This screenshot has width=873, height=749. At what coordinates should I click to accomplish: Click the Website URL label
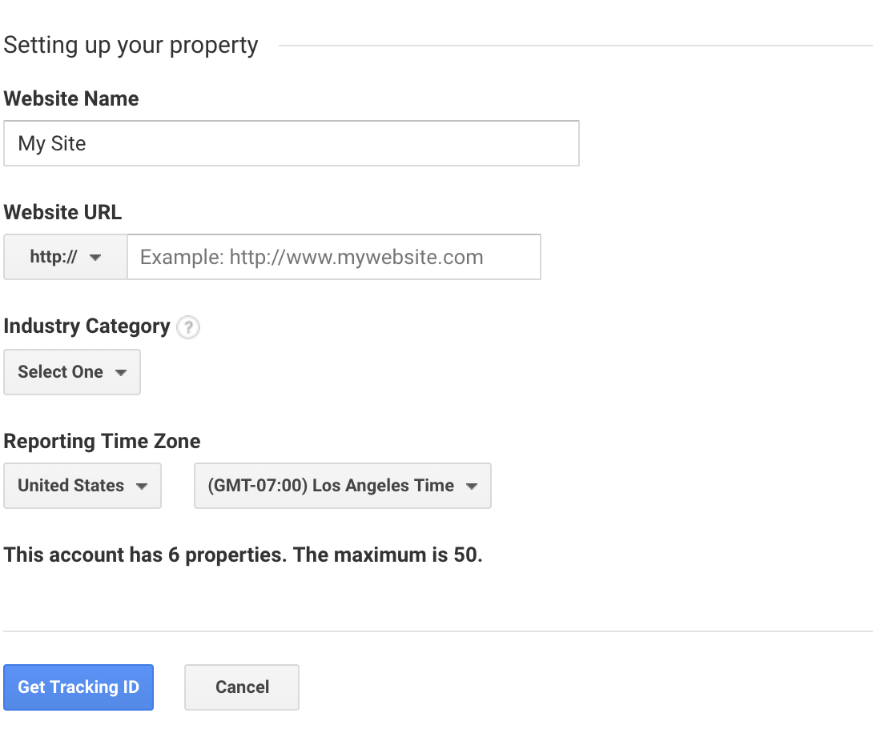[62, 212]
